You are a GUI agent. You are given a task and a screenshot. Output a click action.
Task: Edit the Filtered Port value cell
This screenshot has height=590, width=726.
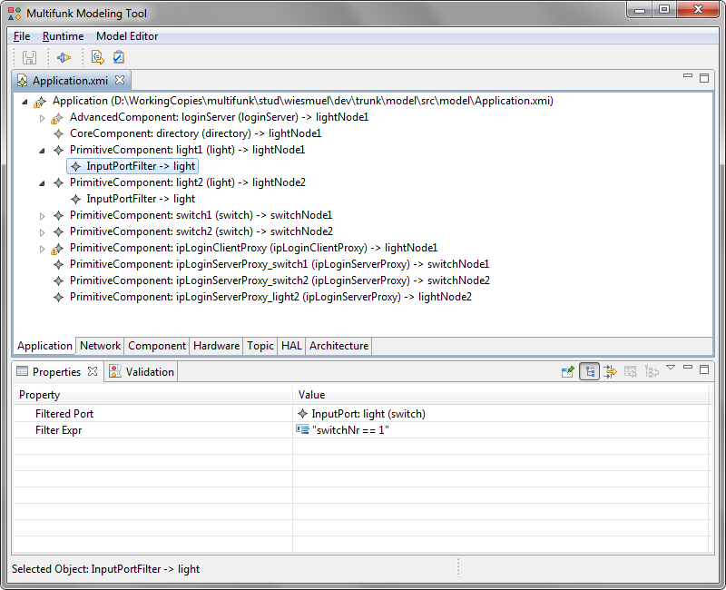pos(501,414)
